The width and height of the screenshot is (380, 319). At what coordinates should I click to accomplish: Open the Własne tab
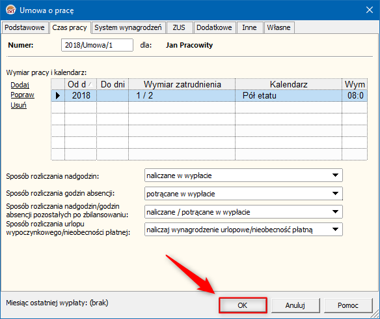pyautogui.click(x=278, y=27)
